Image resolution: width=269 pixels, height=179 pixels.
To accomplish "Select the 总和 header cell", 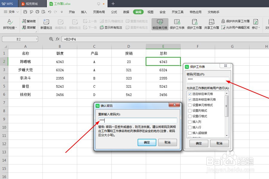I will tap(163, 53).
